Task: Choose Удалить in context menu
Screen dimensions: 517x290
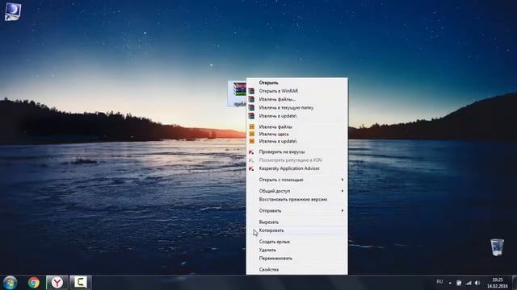Action: click(x=296, y=250)
